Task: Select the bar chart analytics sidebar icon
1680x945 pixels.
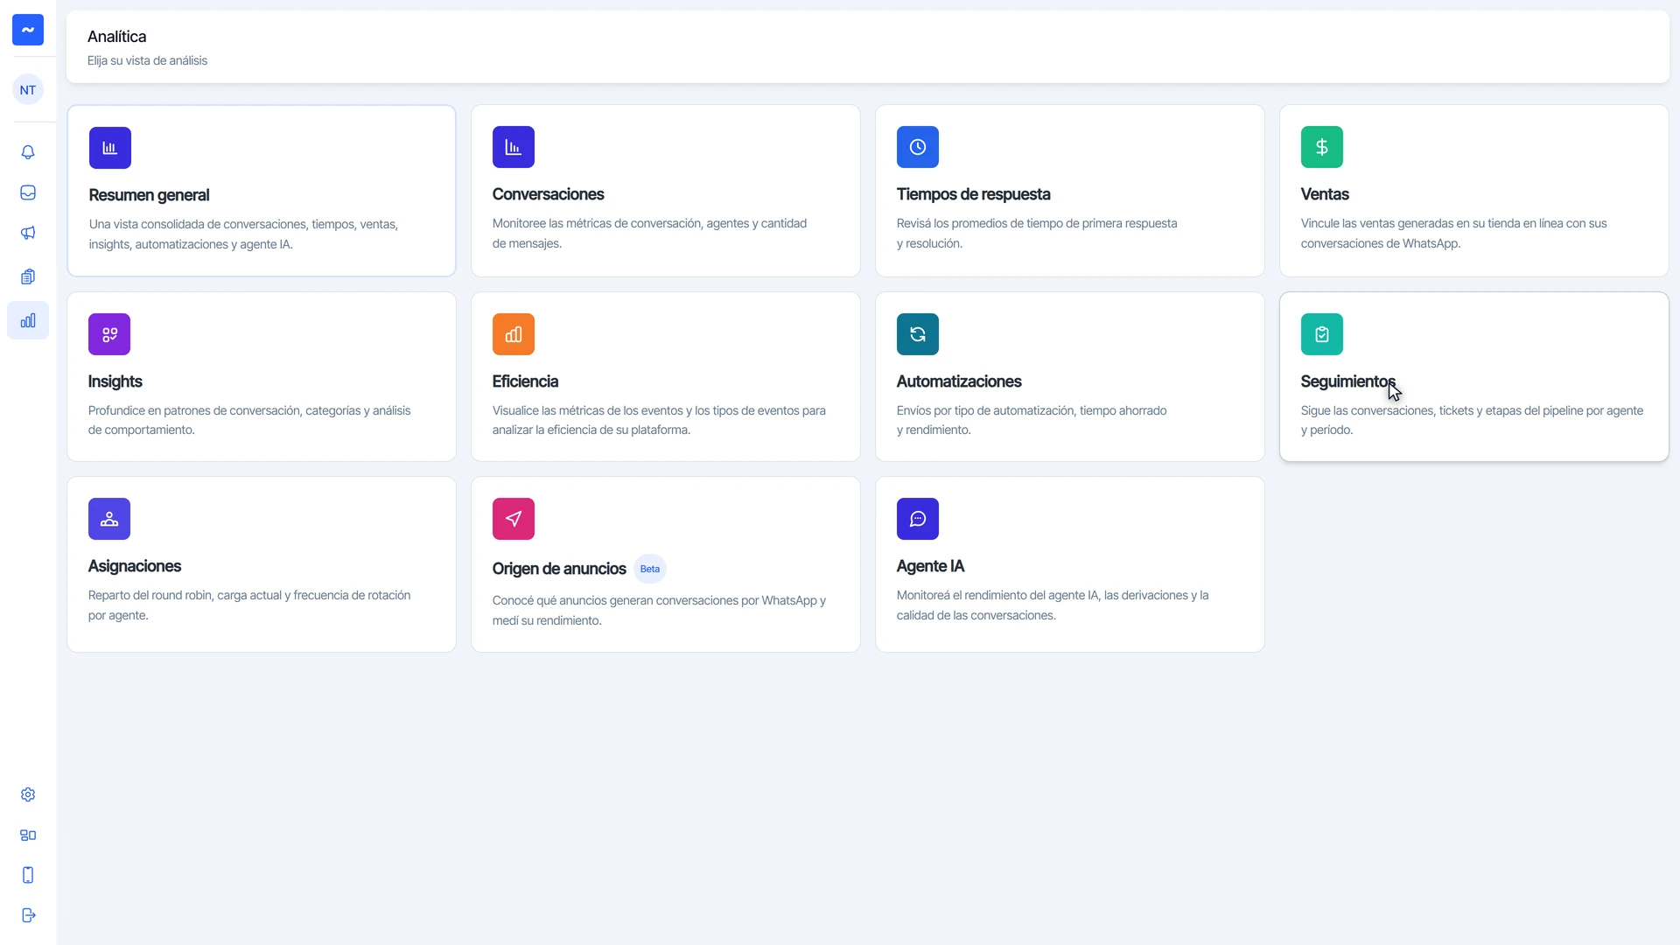Action: [x=28, y=320]
